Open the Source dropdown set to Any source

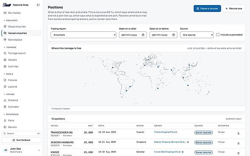197,35
